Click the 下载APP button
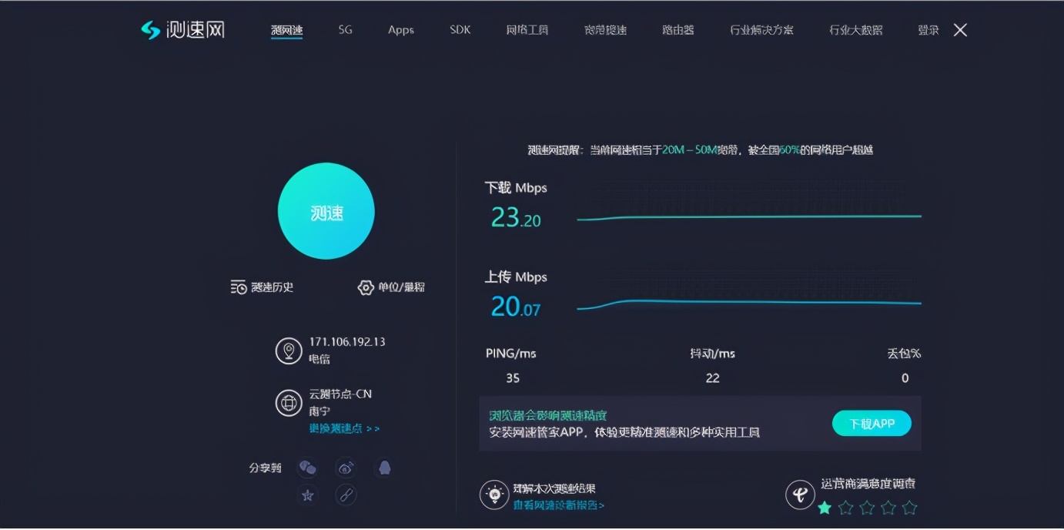 tap(872, 423)
